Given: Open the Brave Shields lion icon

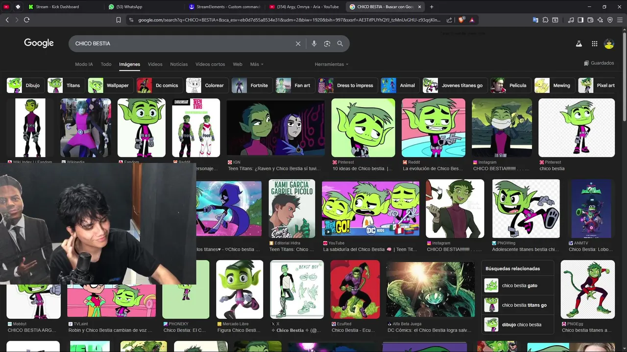Looking at the screenshot, I should click(x=461, y=20).
